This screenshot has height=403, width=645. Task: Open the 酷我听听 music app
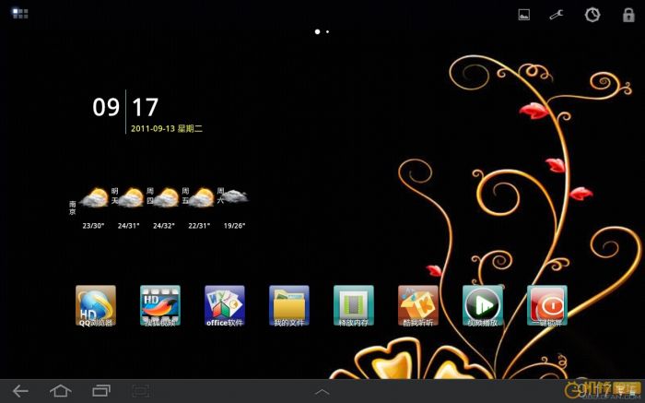(x=417, y=305)
